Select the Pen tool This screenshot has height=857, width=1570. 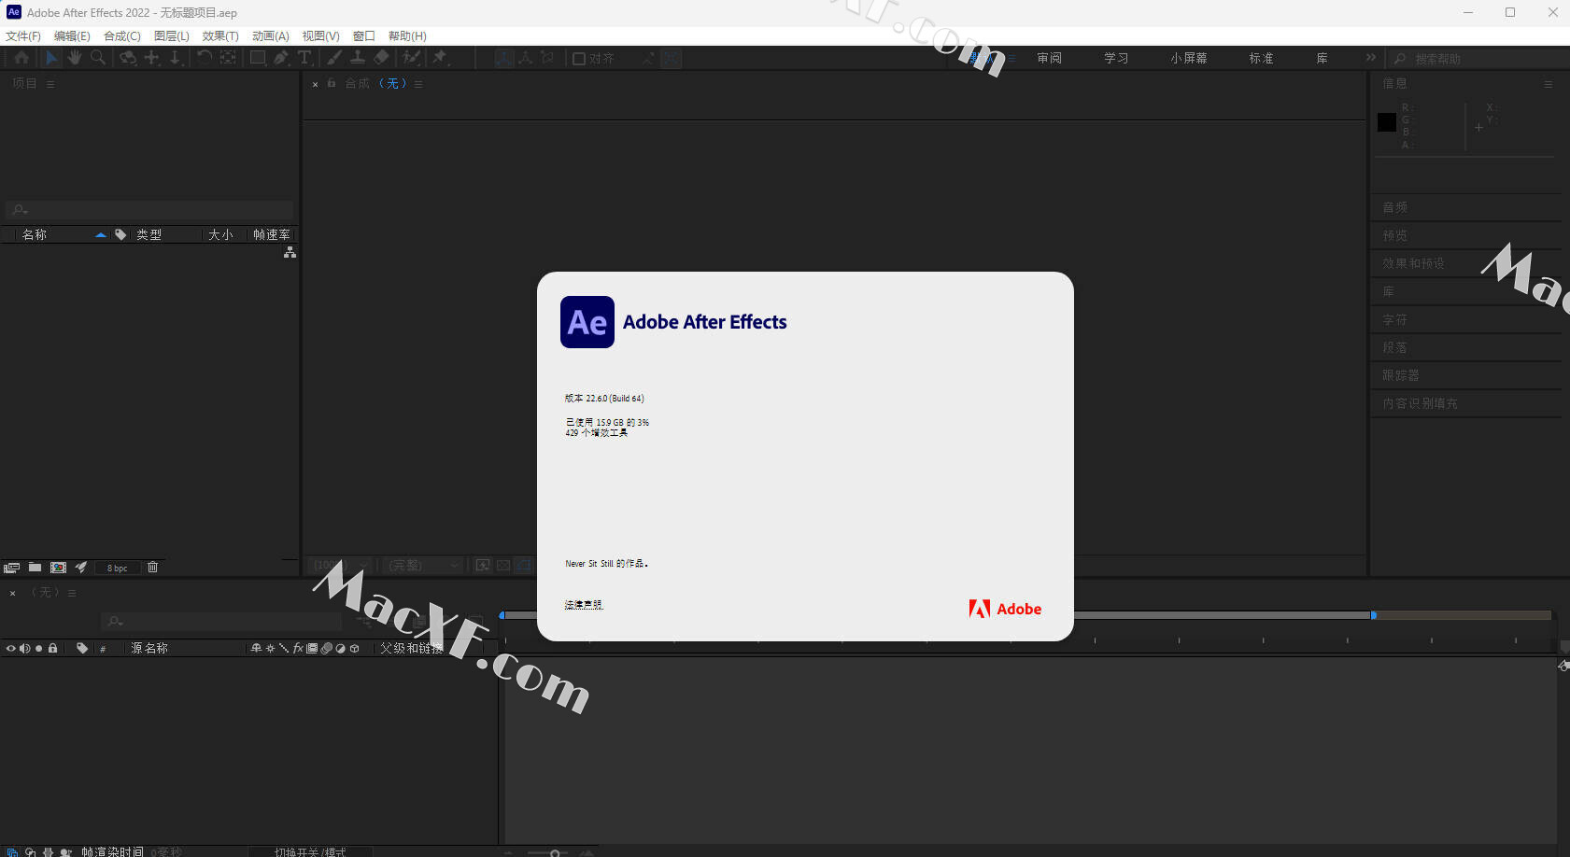point(281,58)
